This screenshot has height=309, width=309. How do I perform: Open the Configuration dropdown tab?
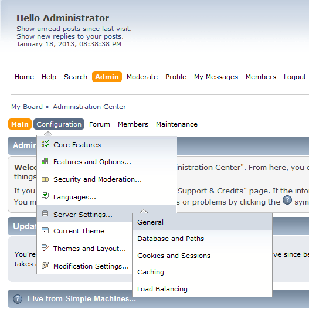[x=59, y=124]
